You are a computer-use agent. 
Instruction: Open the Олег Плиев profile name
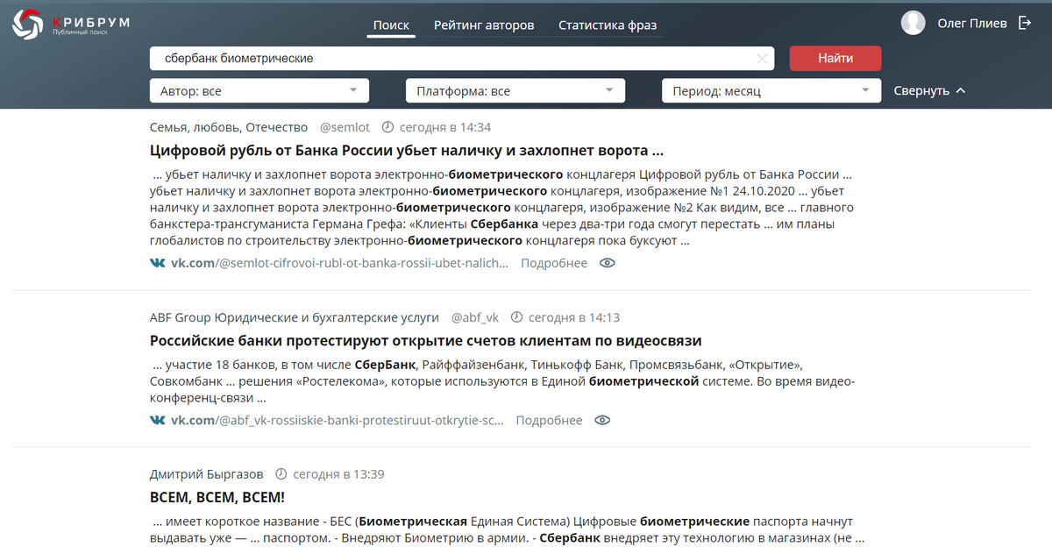click(x=972, y=24)
